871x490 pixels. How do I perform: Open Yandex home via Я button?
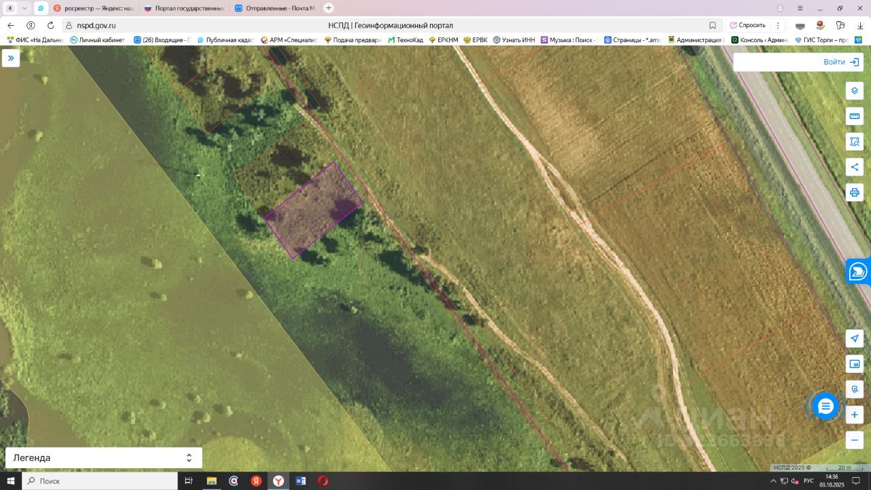click(31, 25)
